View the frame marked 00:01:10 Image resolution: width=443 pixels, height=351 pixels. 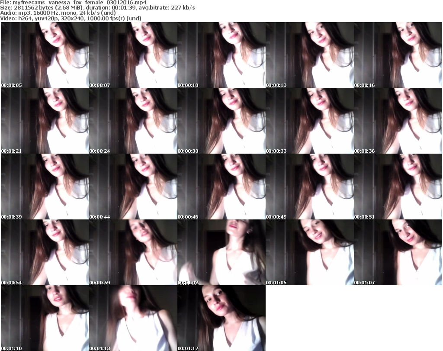click(45, 318)
